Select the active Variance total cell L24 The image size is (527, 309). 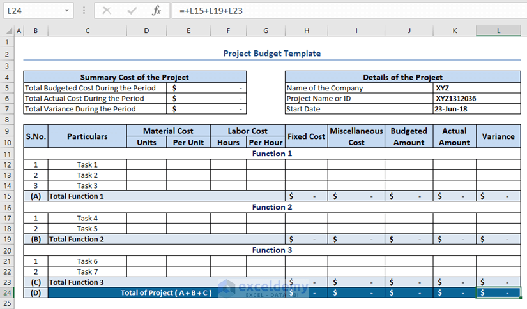pyautogui.click(x=498, y=292)
